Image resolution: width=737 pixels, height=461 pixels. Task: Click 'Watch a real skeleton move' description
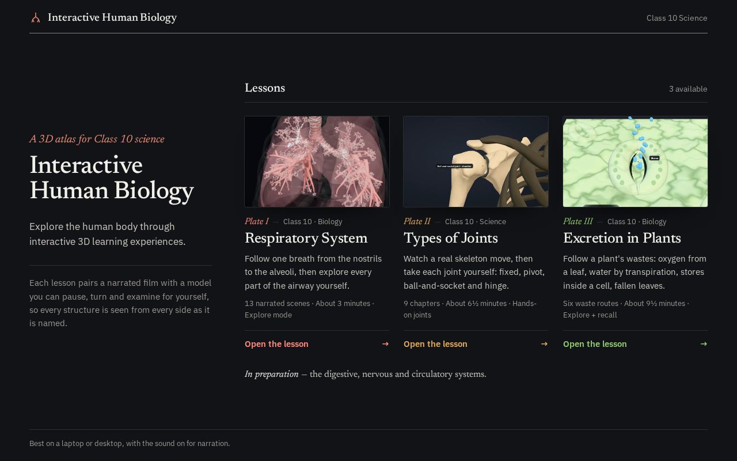click(474, 272)
